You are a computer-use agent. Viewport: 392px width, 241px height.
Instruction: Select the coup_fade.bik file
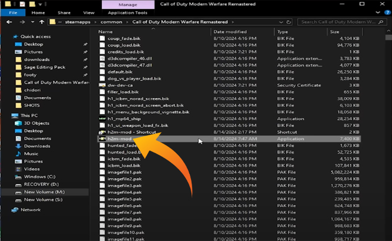pyautogui.click(x=124, y=39)
